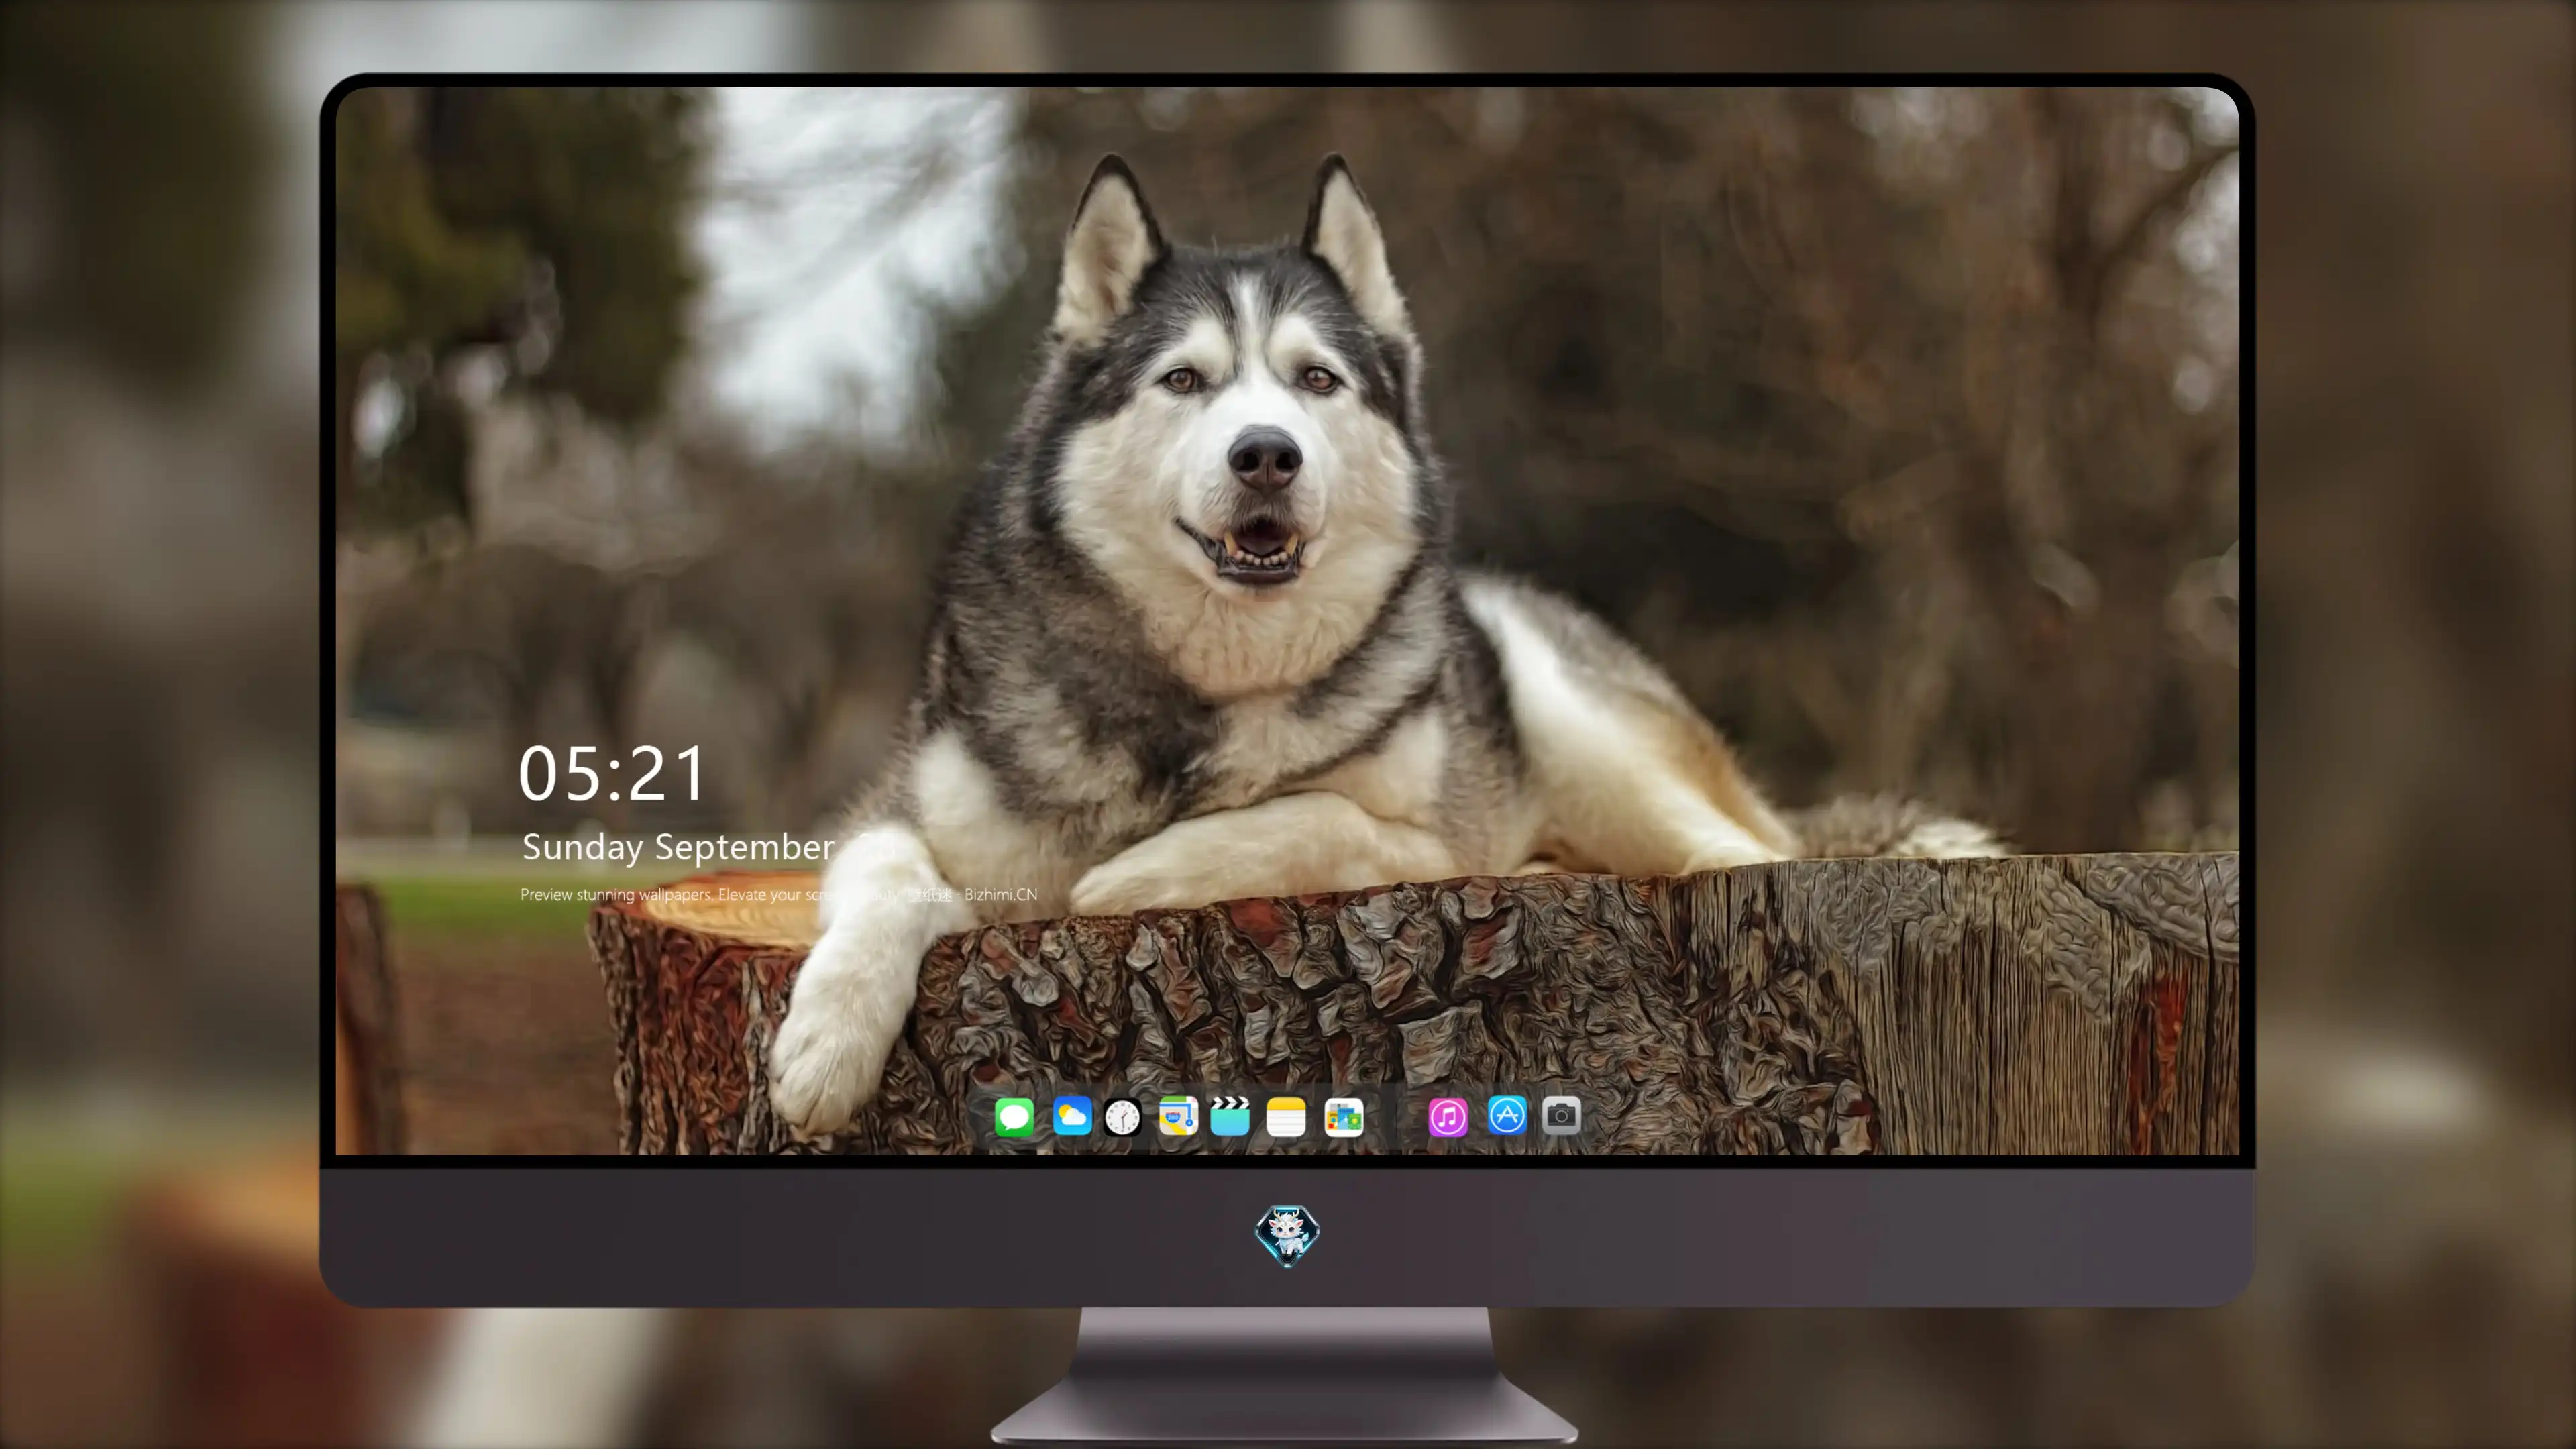Click the dragon mascot logo below the screen

pos(1287,1235)
